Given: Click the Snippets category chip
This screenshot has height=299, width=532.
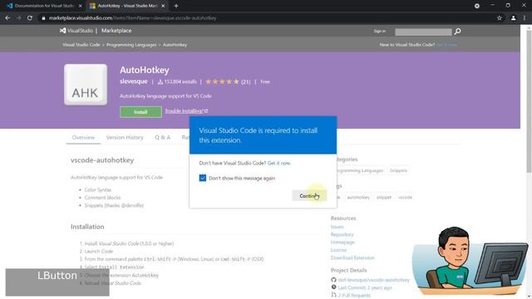Looking at the screenshot, I should click(398, 170).
